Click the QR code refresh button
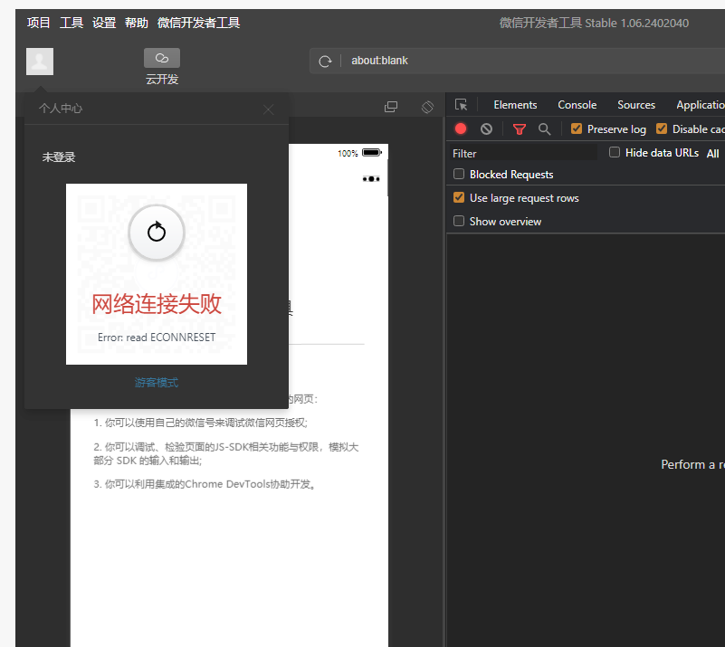725x647 pixels. 157,233
